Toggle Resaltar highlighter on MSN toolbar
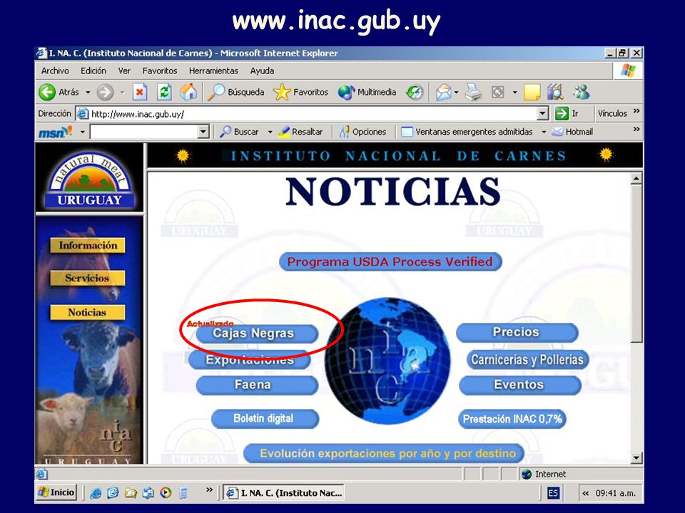The image size is (685, 513). (x=300, y=132)
